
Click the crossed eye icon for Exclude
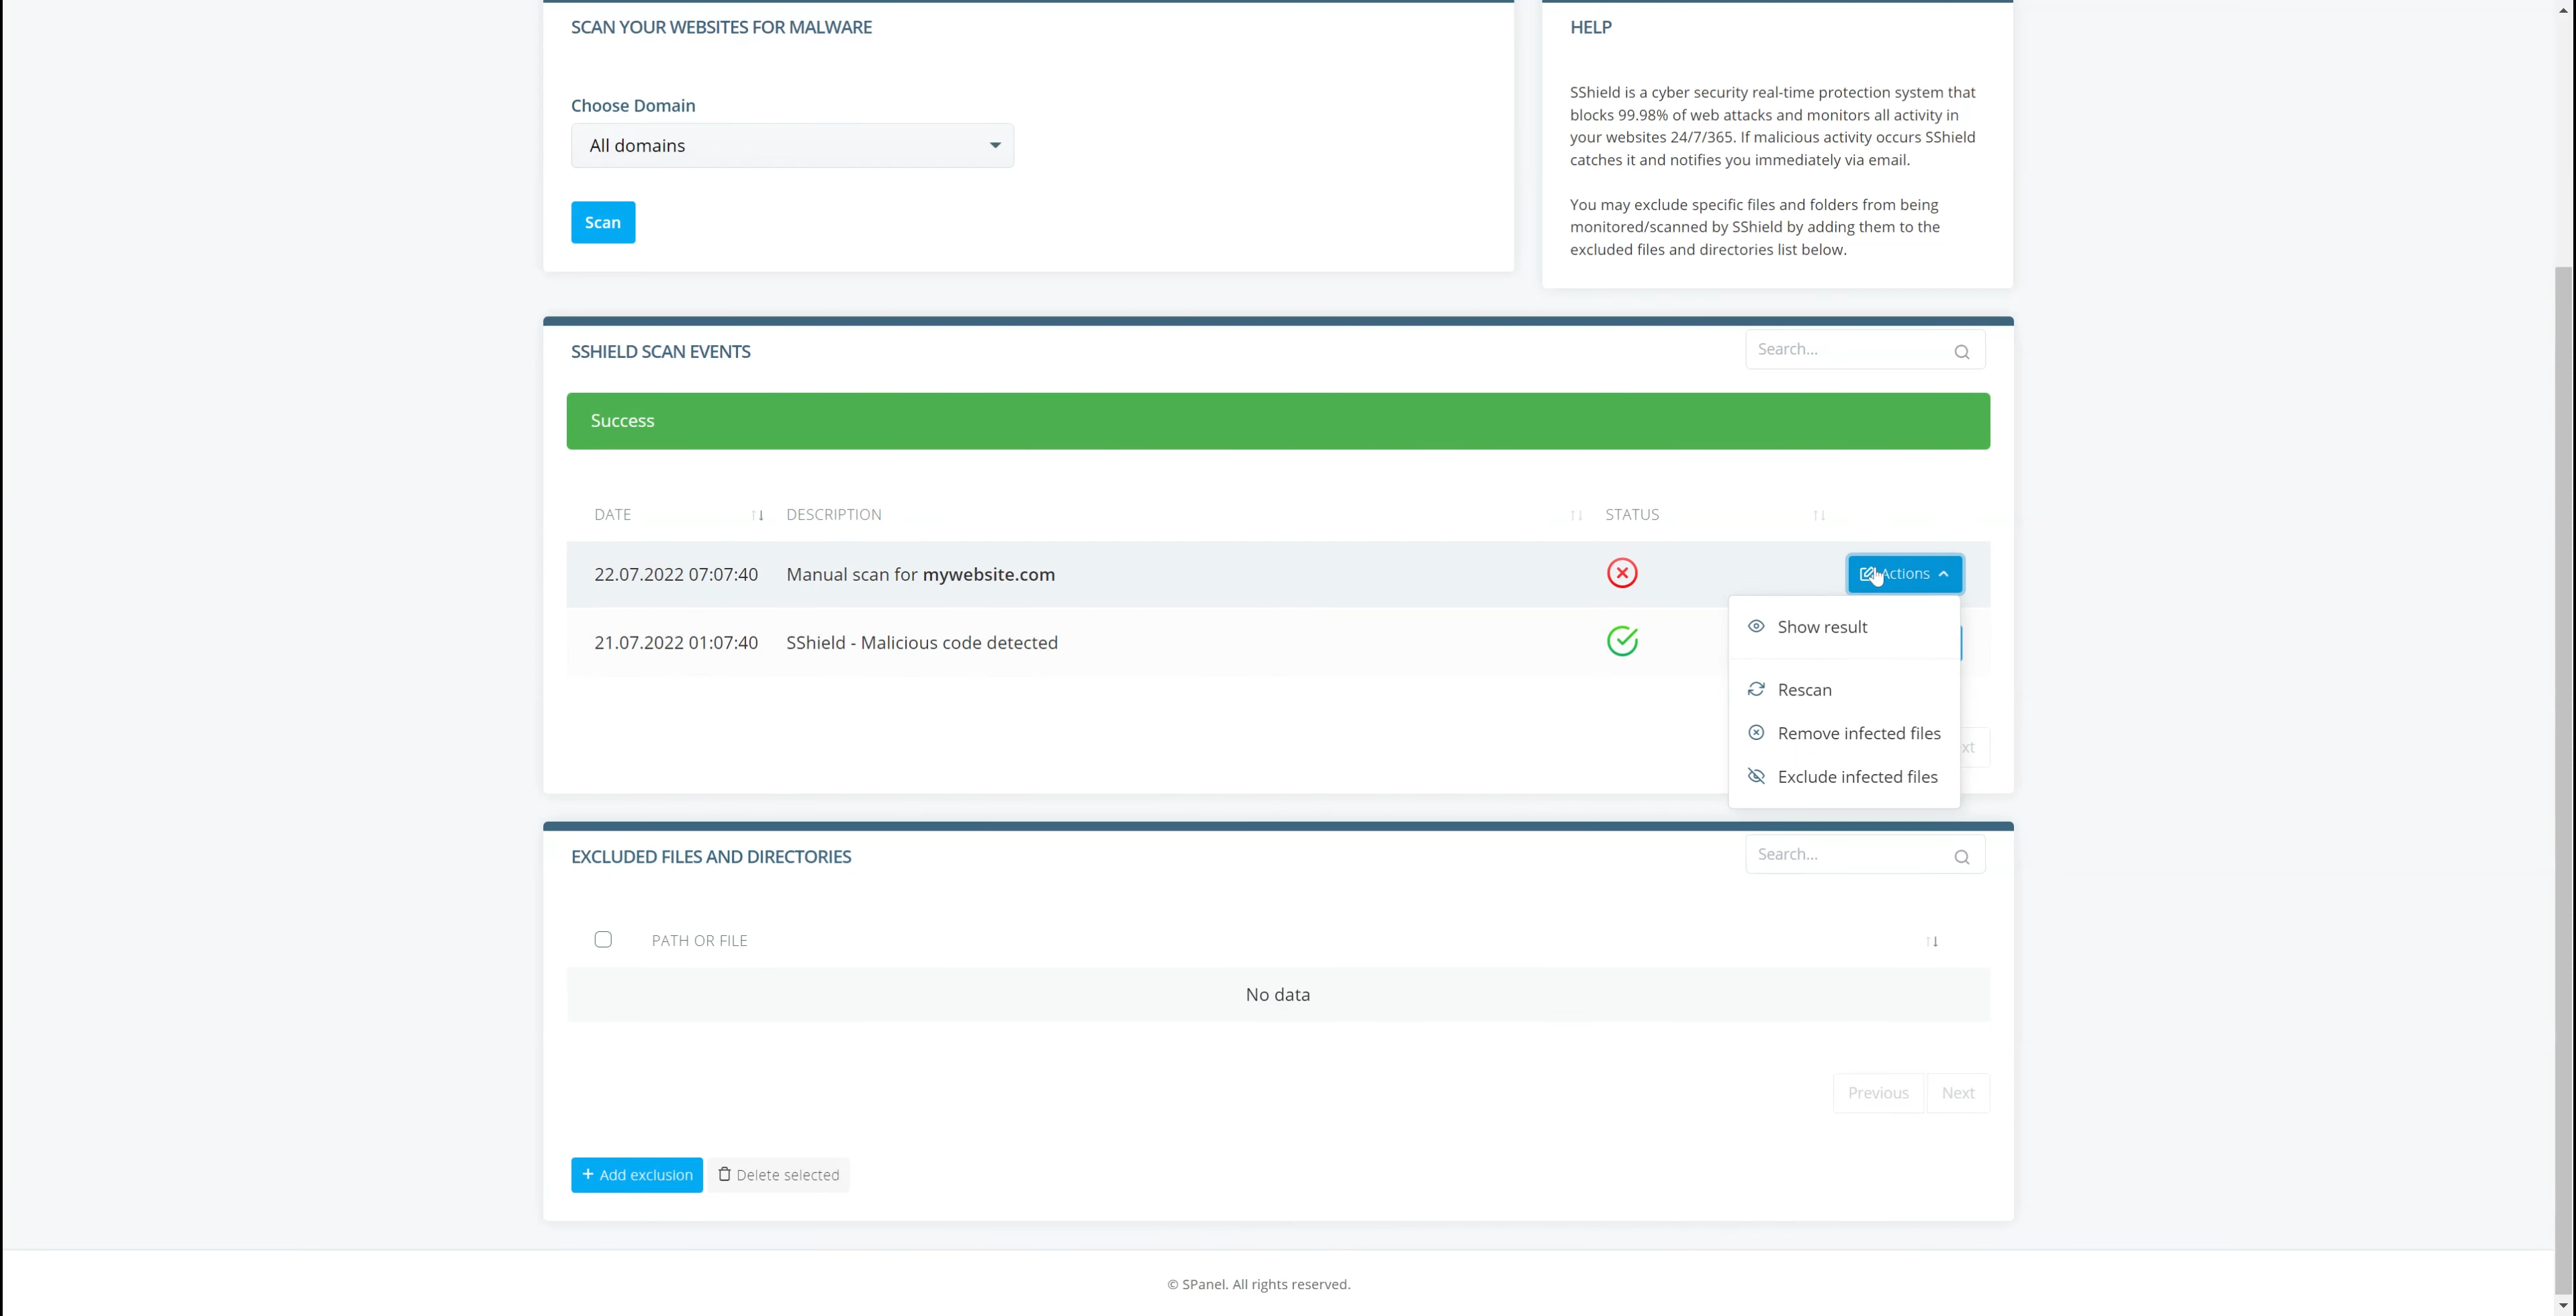point(1756,776)
